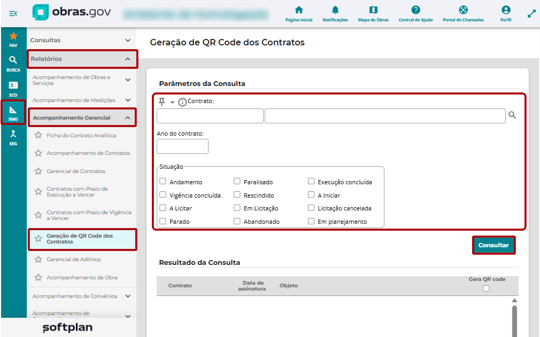Image resolution: width=540 pixels, height=337 pixels.
Task: Open Acompanhamento de Contratos report
Action: (x=88, y=153)
